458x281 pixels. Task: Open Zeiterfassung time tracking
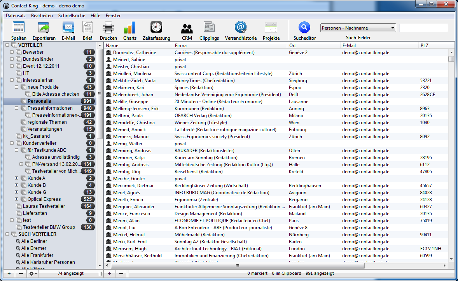point(156,30)
